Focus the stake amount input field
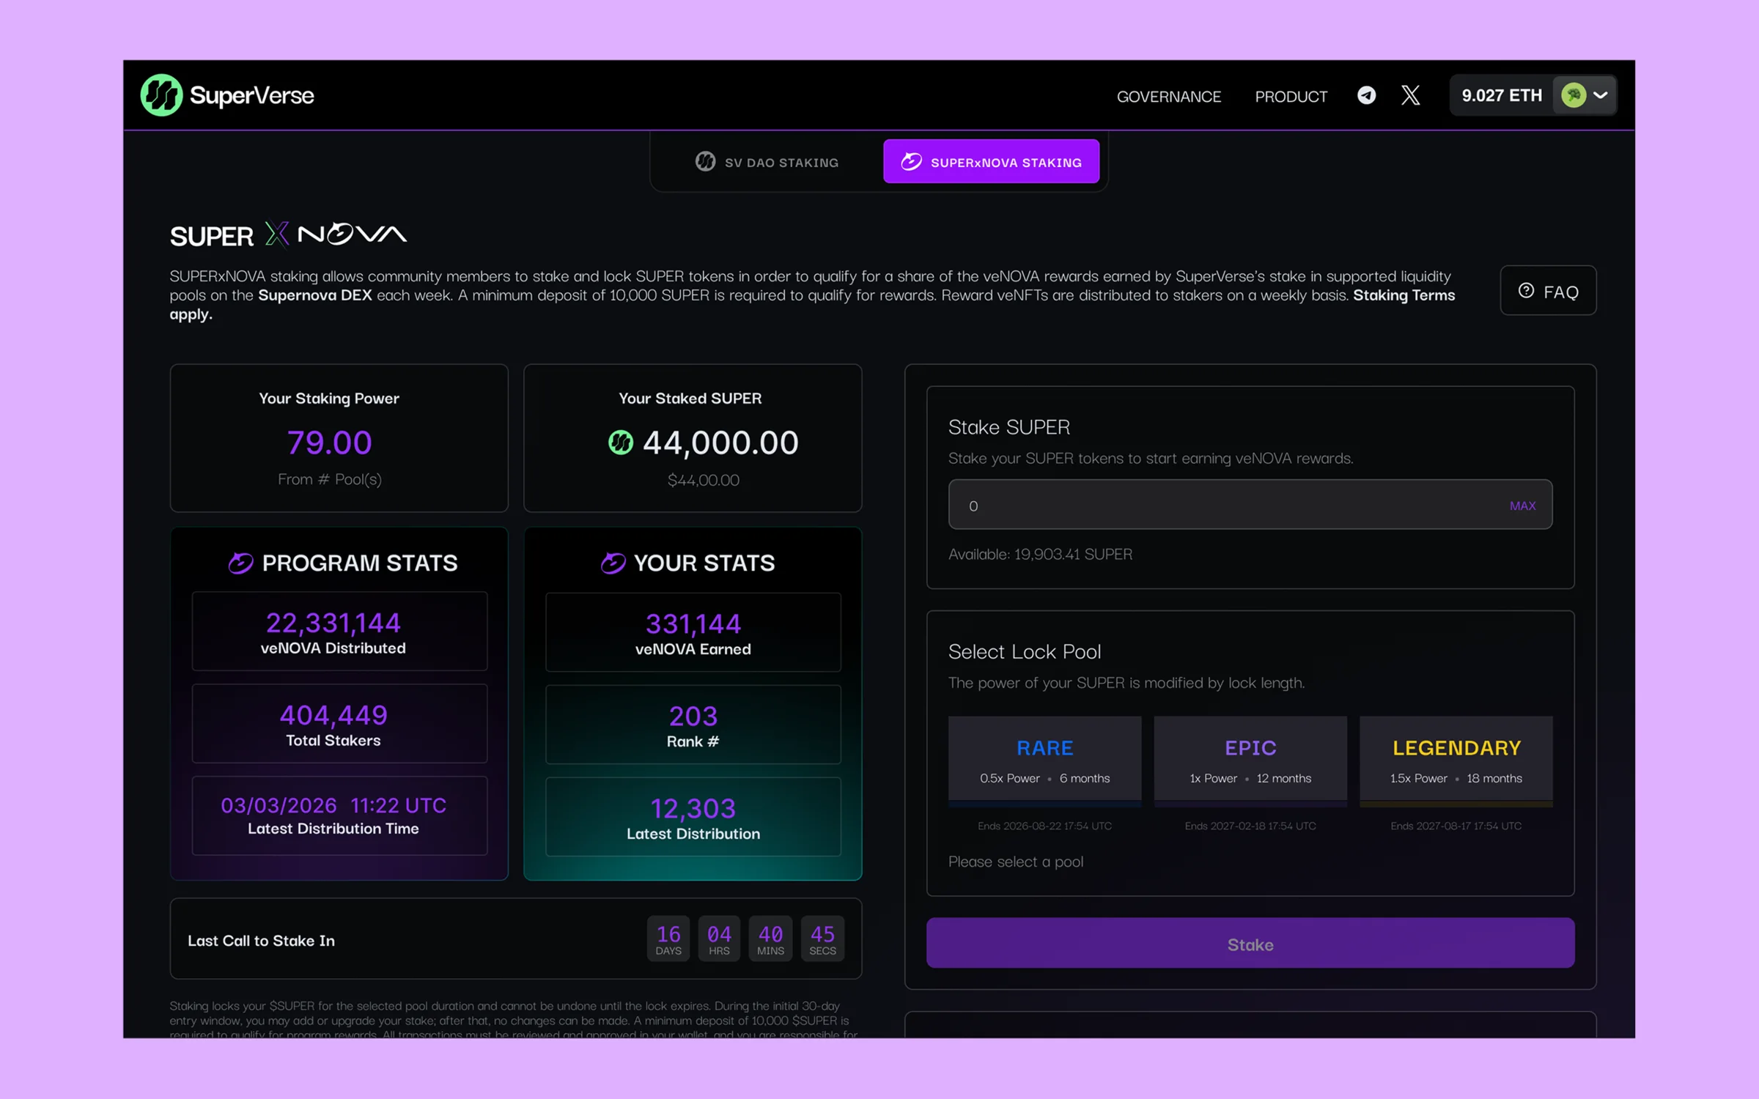Image resolution: width=1759 pixels, height=1099 pixels. [1250, 505]
